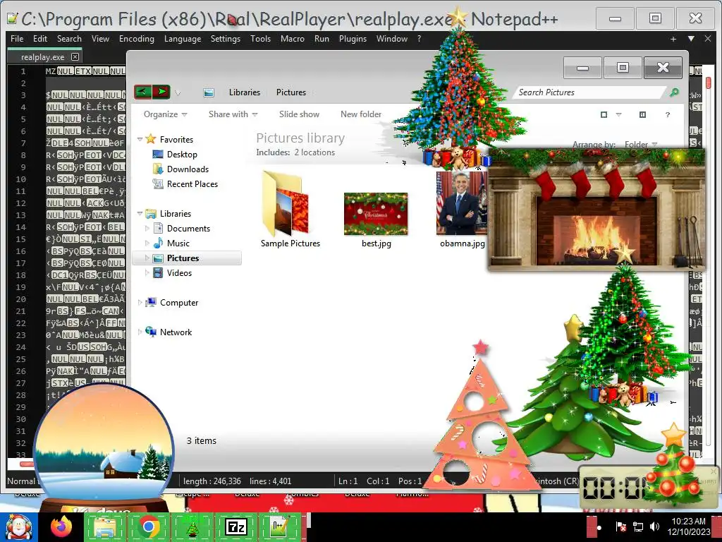722x542 pixels.
Task: Click the Search Pictures magnifier icon
Action: 674,92
